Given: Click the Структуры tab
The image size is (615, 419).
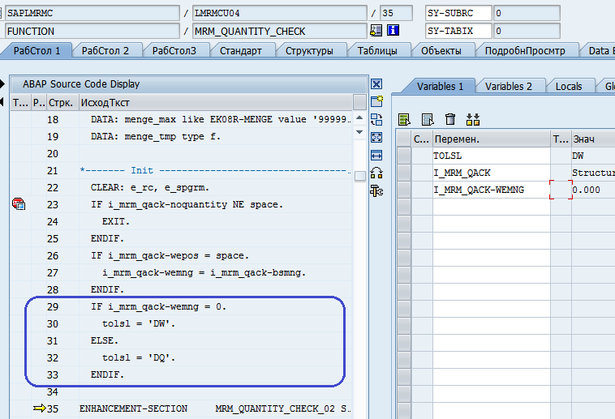Looking at the screenshot, I should pyautogui.click(x=309, y=50).
